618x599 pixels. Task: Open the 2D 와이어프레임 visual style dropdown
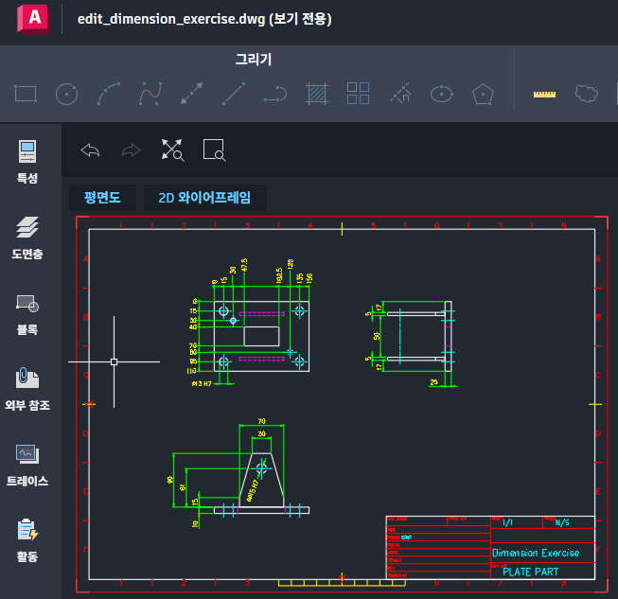204,198
